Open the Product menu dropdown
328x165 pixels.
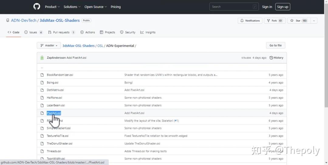[52, 7]
